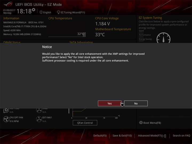
Task: Confirm the notice with Yes
Action: point(110,103)
